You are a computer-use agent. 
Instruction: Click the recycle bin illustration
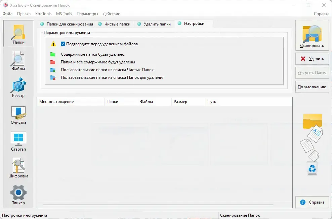312,168
